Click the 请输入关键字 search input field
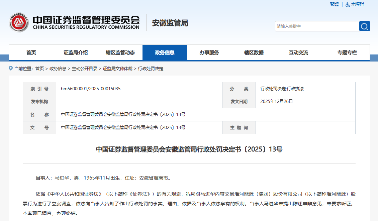Screen dimensions: 378x221 click(316, 26)
